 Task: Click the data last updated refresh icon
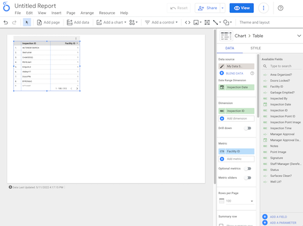[10, 187]
